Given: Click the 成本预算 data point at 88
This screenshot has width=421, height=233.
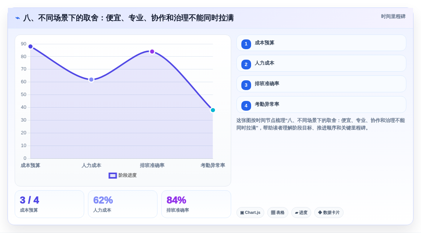Looking at the screenshot, I should 30,47.
